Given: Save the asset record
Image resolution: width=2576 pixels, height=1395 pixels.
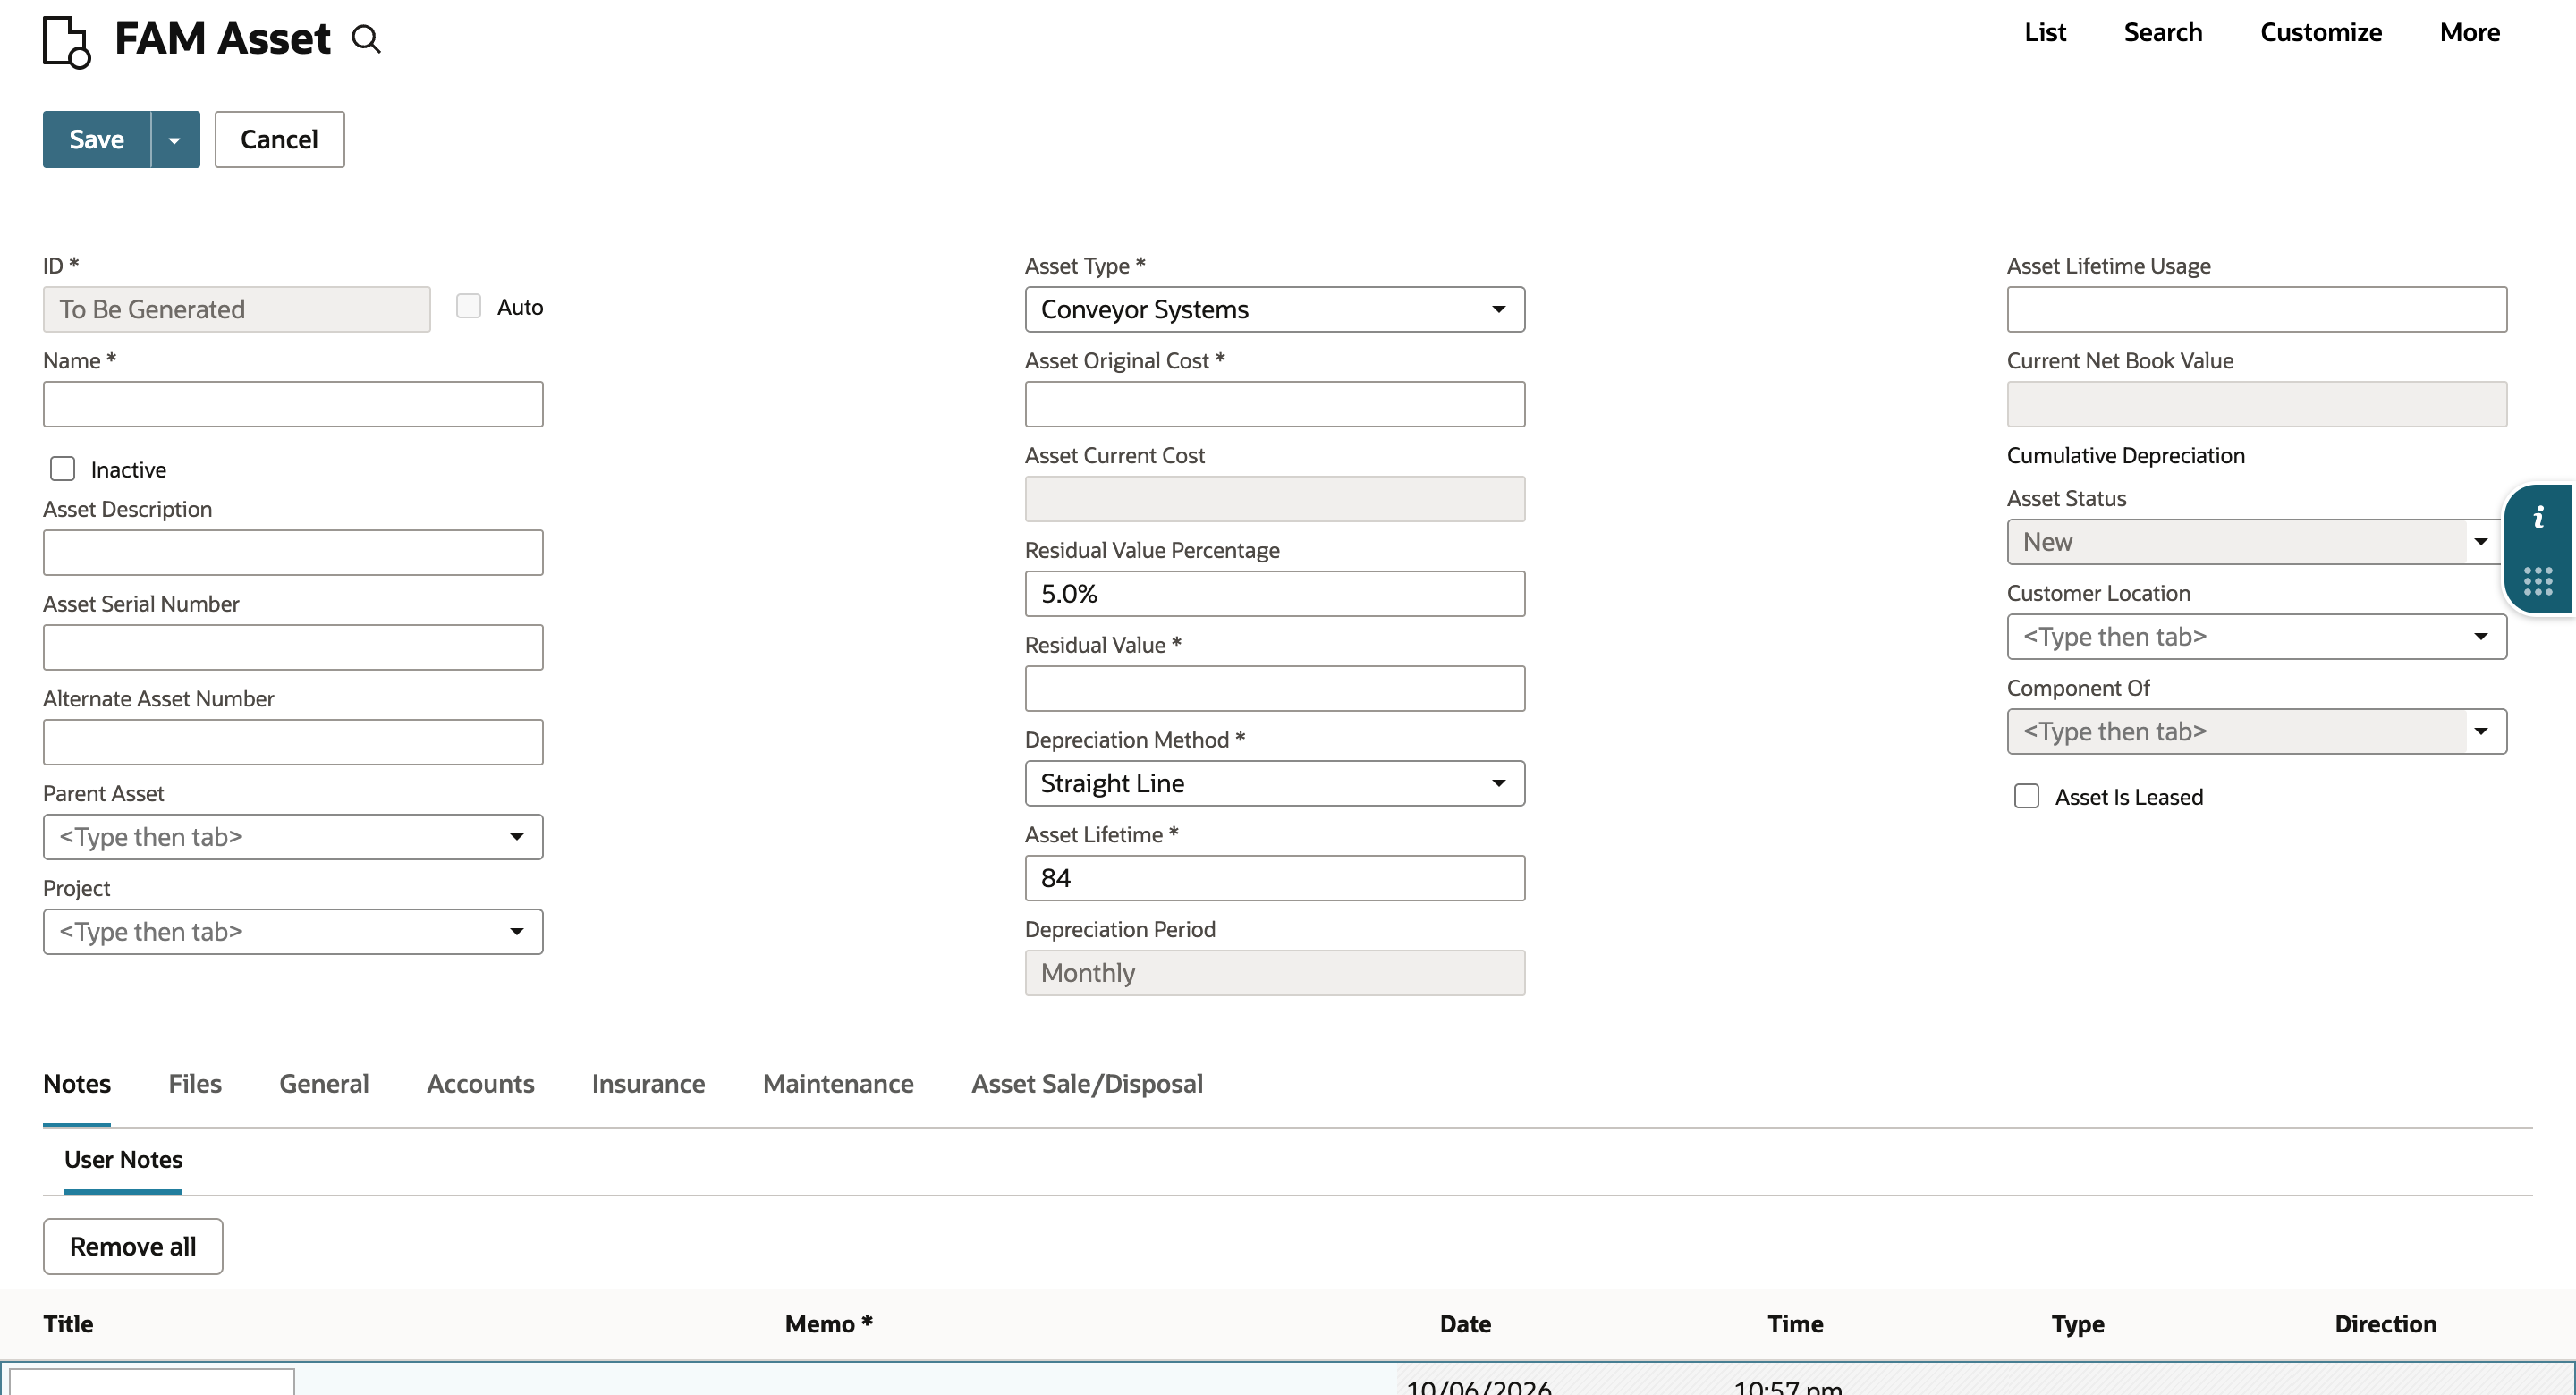Looking at the screenshot, I should click(x=97, y=139).
